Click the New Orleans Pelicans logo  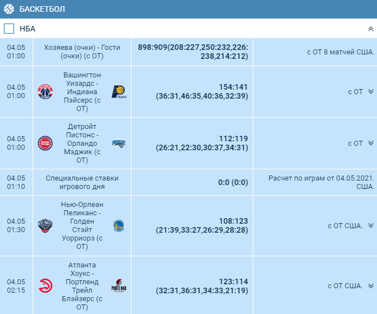[x=45, y=225]
